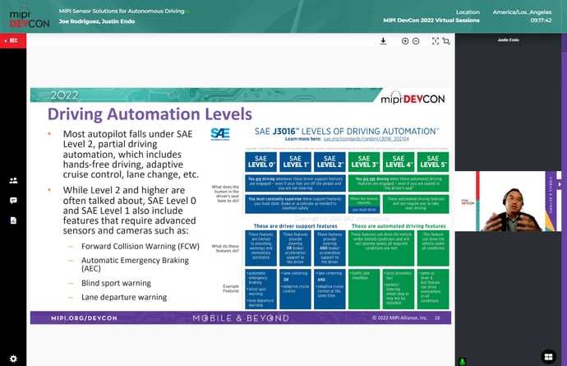Click the 'SAE LEVEL 0' box

tap(260, 161)
